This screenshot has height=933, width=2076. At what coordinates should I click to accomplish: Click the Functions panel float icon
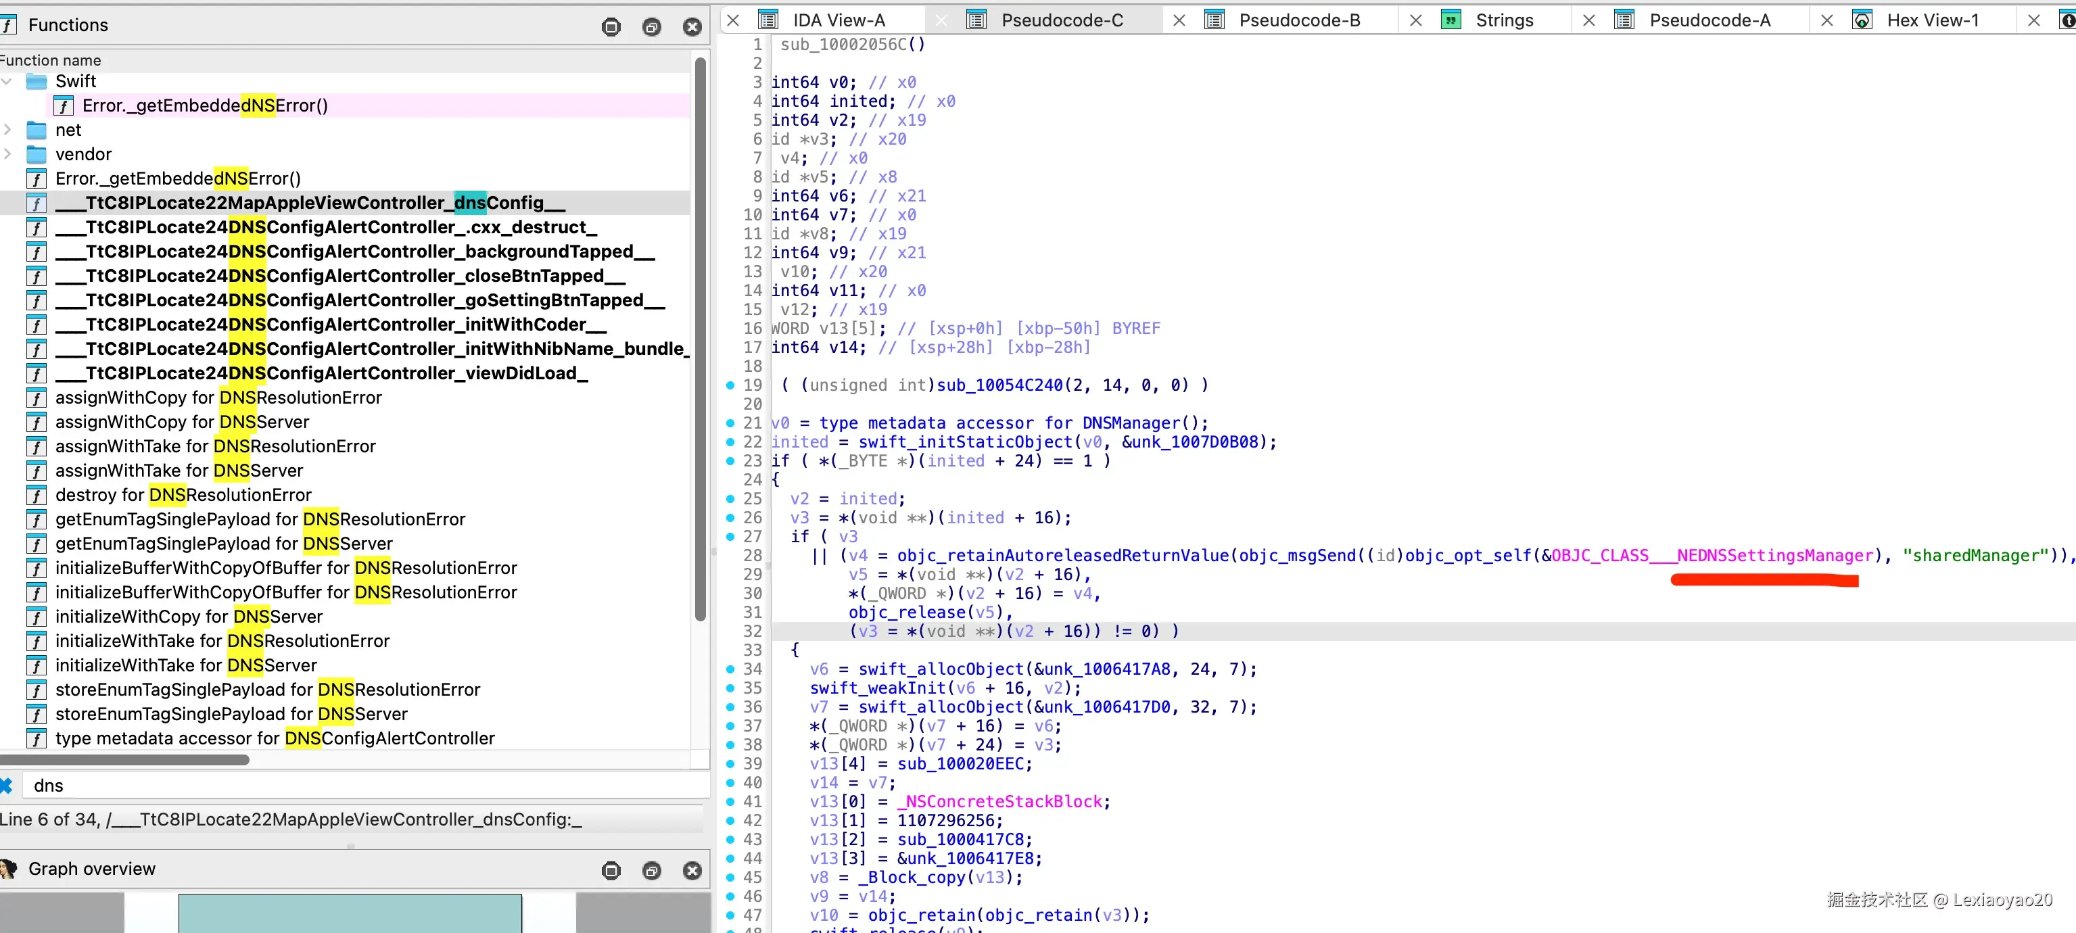pyautogui.click(x=651, y=26)
